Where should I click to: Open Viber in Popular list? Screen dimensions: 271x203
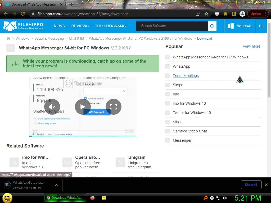(x=177, y=122)
